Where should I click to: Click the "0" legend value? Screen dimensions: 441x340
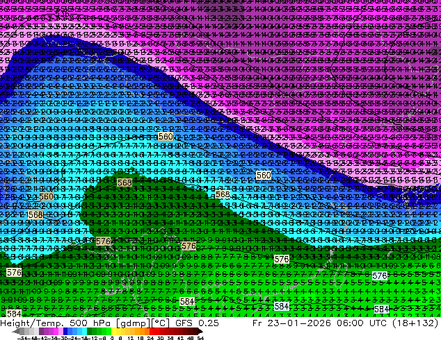(x=112, y=338)
